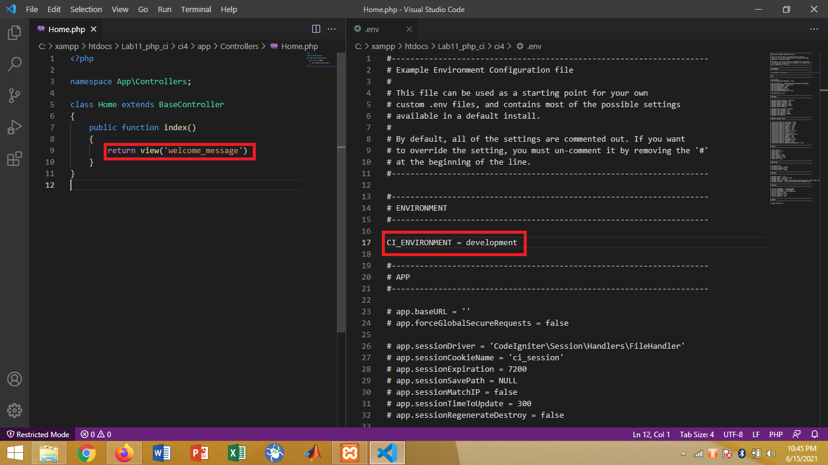
Task: Open the Accounts icon in the activity bar
Action: [x=15, y=379]
